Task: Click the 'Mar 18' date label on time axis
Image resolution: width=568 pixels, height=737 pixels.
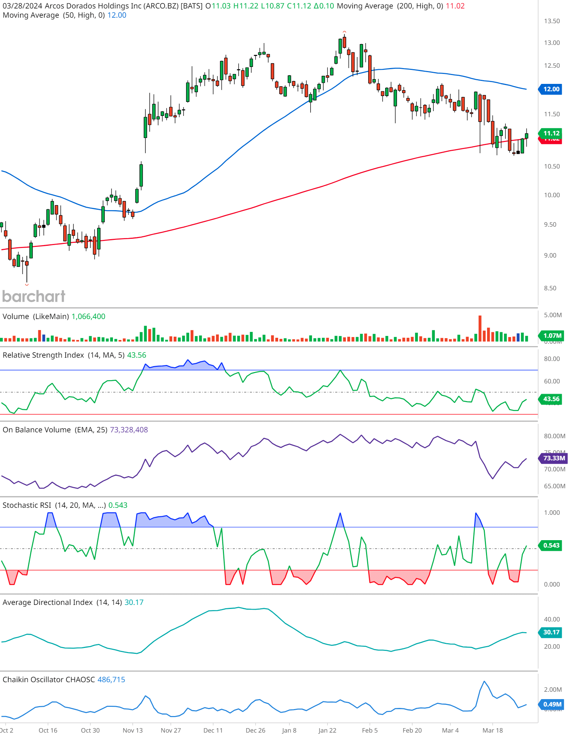Action: (x=493, y=730)
